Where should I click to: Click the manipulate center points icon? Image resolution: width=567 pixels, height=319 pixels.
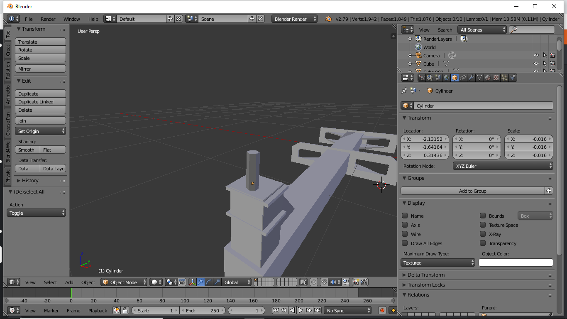tap(182, 282)
